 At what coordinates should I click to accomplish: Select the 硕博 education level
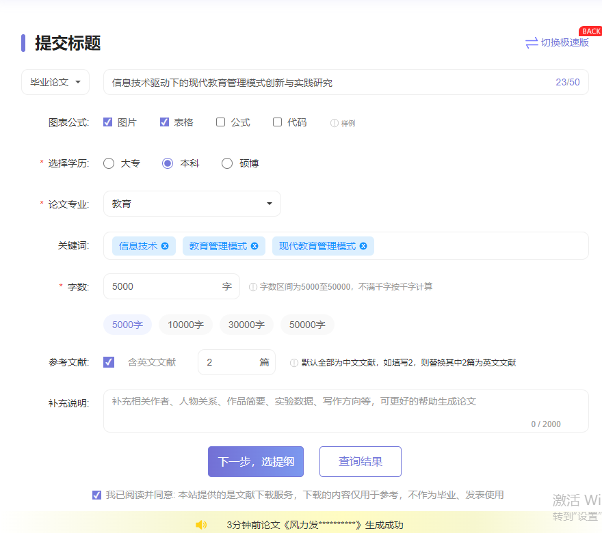point(228,163)
